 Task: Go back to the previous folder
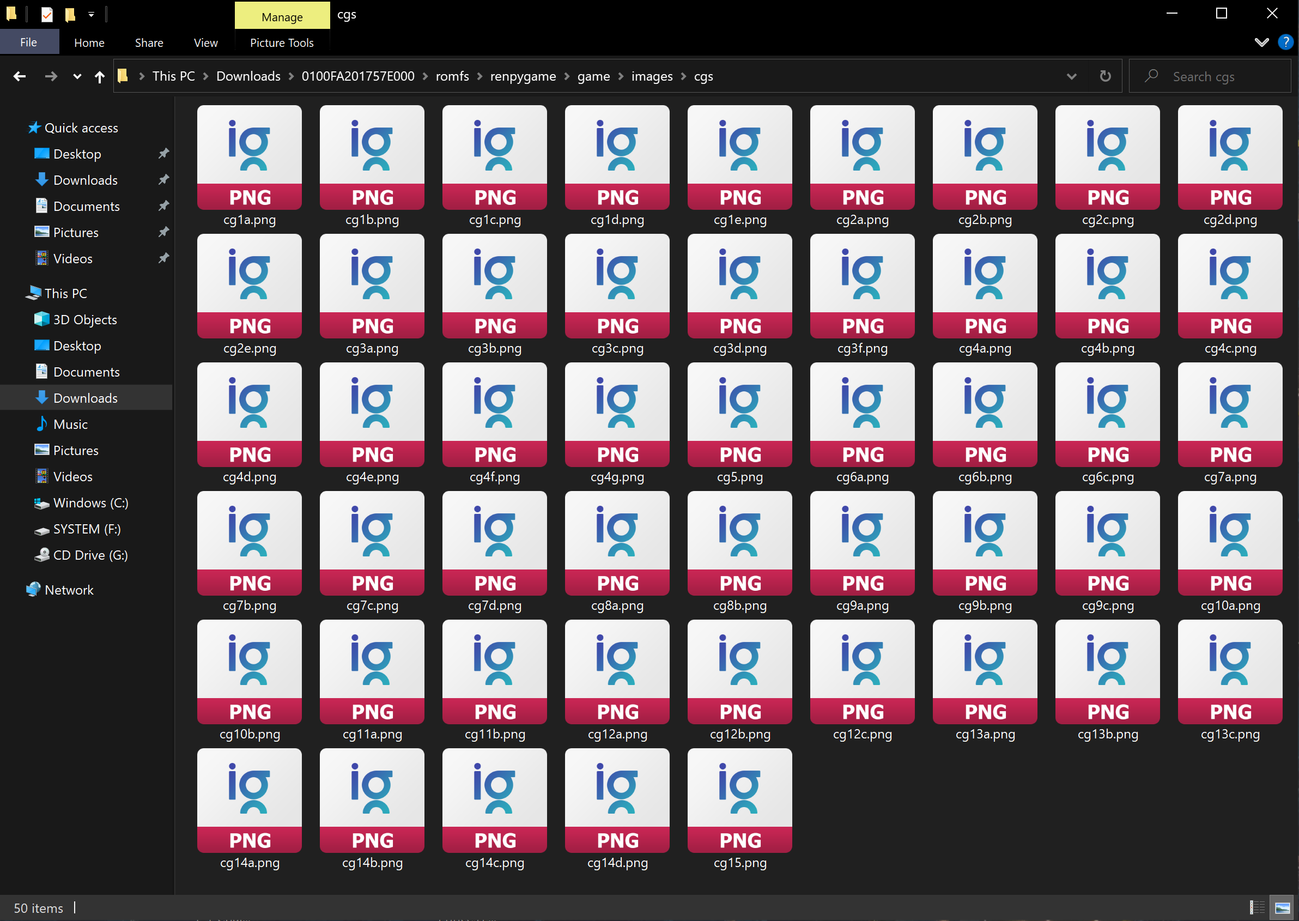tap(19, 76)
